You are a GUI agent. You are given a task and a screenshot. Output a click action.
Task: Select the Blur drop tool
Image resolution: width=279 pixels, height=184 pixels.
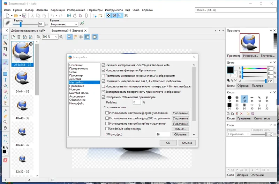coord(5,97)
